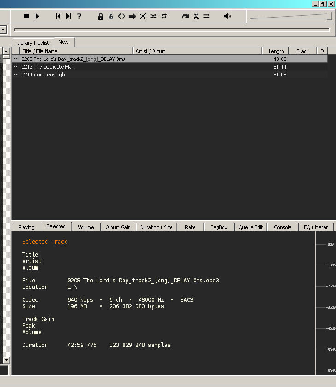Viewport: 336px width, 387px height.
Task: Click the question mark random-track icon
Action: pos(79,16)
